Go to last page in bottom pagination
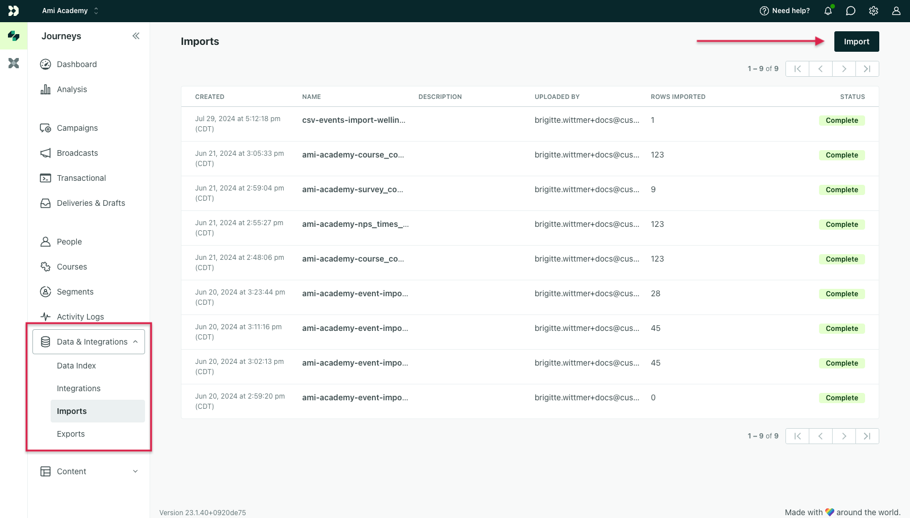 click(x=867, y=436)
